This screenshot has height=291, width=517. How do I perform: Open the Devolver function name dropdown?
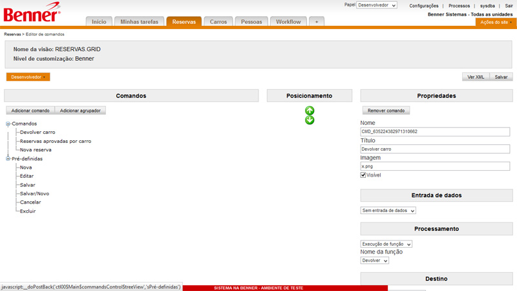click(375, 261)
